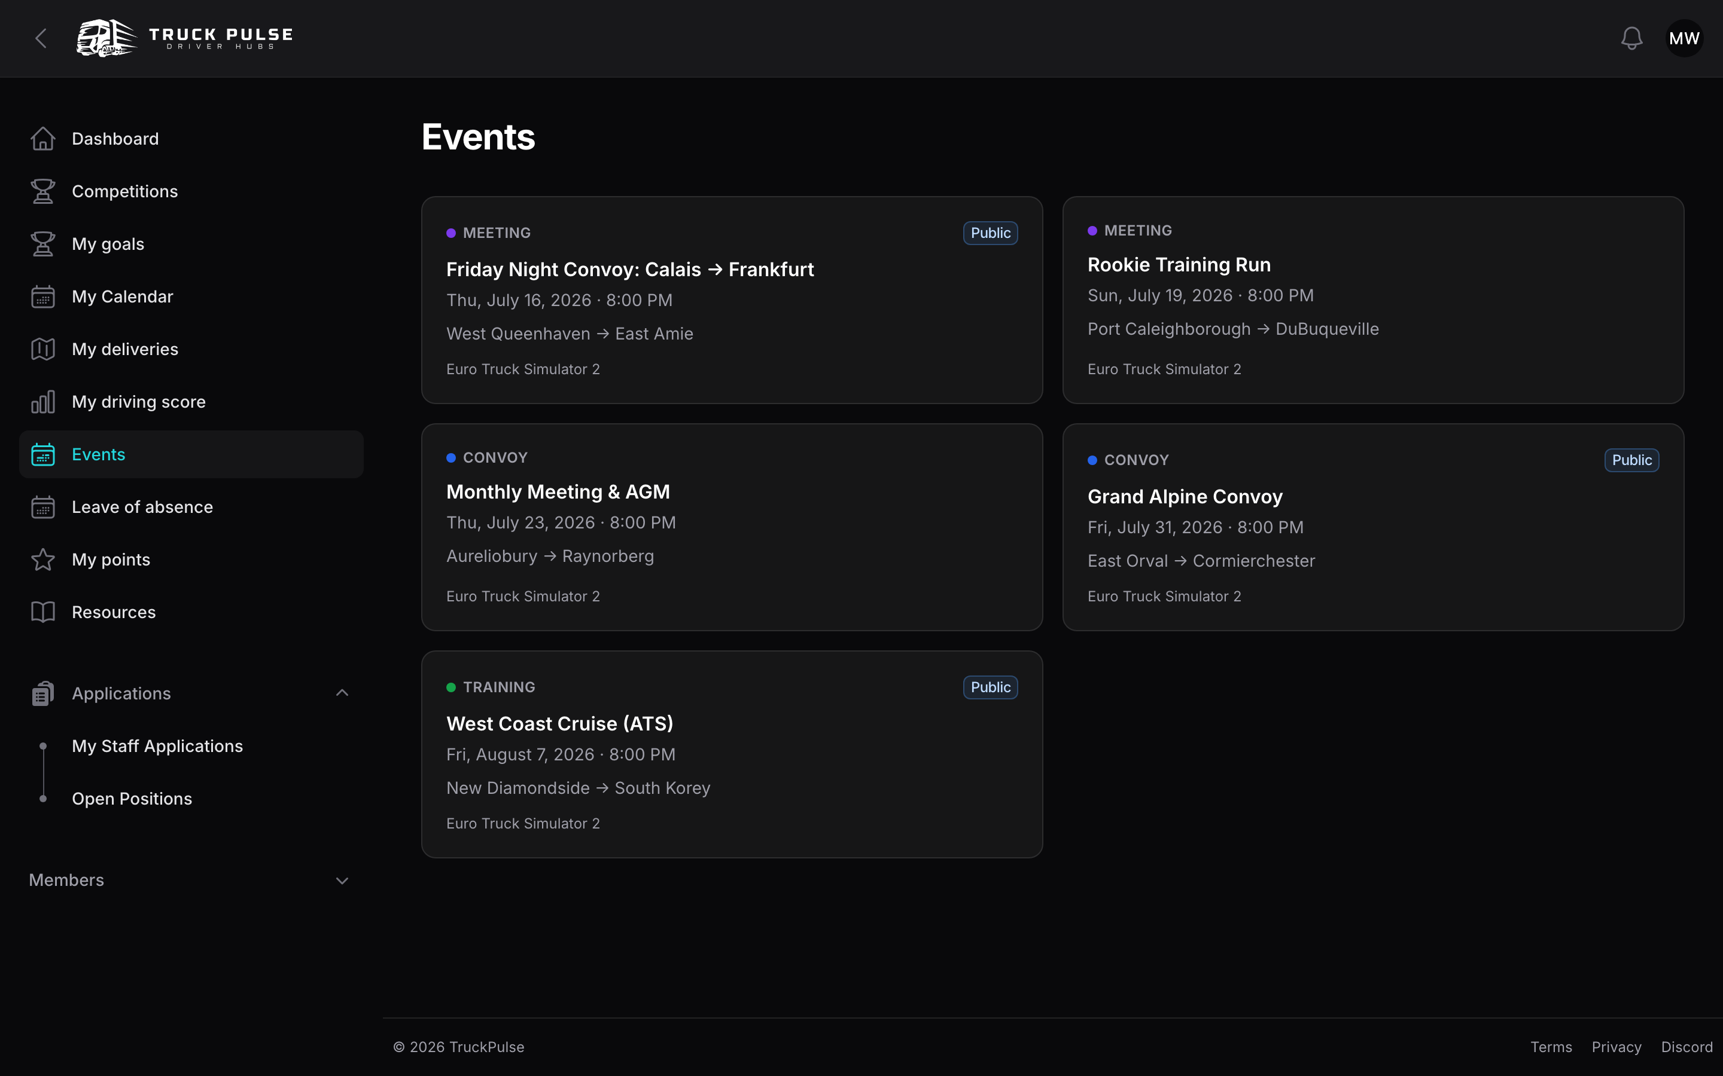The height and width of the screenshot is (1076, 1723).
Task: Click the My goals trophy icon
Action: tap(42, 244)
